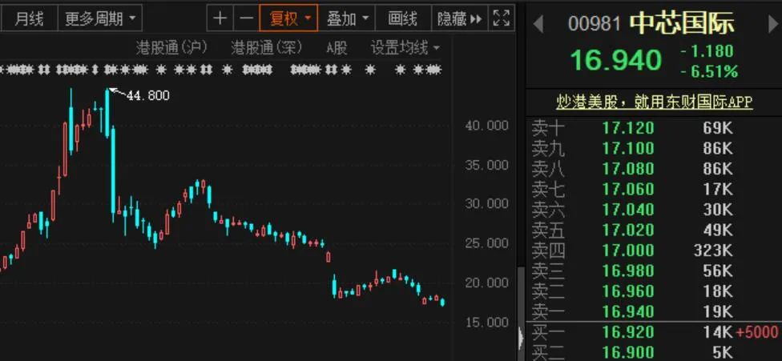Viewport: 782px width, 361px height.
Task: Select 港股通(深) option
Action: 266,48
